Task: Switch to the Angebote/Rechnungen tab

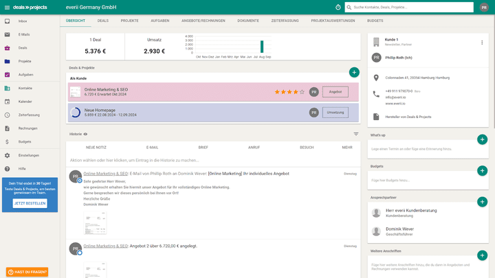Action: [x=206, y=21]
